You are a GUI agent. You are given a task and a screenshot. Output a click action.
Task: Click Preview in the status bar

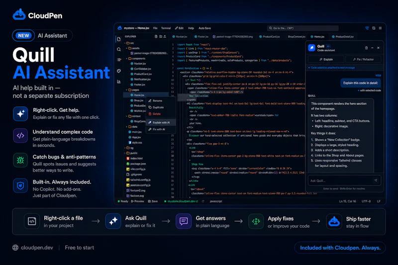[138, 201]
